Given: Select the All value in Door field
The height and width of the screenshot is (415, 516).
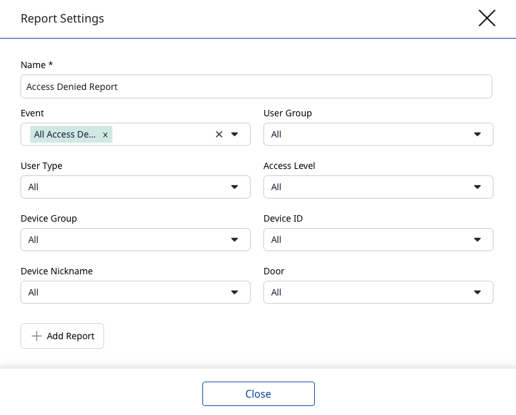Looking at the screenshot, I should coord(277,292).
